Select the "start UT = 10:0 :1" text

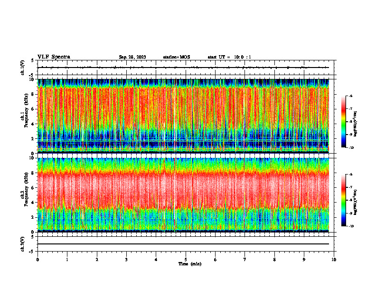pyautogui.click(x=229, y=57)
